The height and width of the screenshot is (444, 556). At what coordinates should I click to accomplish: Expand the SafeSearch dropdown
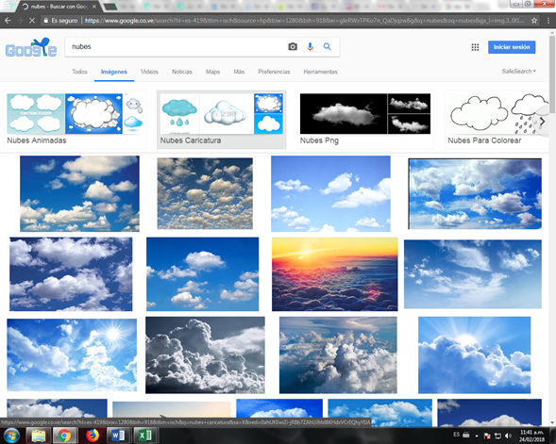[x=519, y=71]
